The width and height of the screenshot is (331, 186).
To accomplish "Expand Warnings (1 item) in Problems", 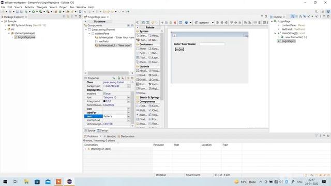I will tap(85, 149).
